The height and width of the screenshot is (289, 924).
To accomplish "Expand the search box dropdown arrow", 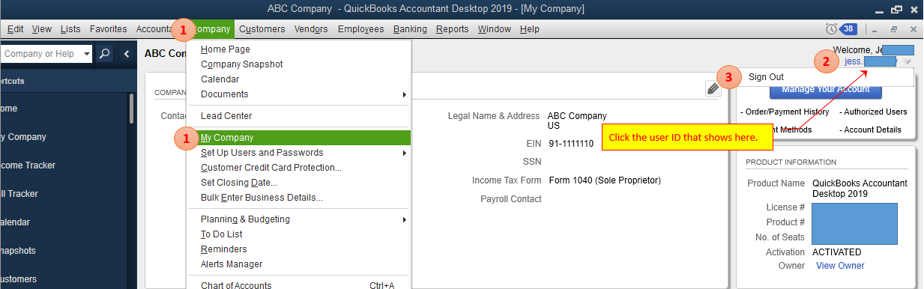I will [x=87, y=54].
